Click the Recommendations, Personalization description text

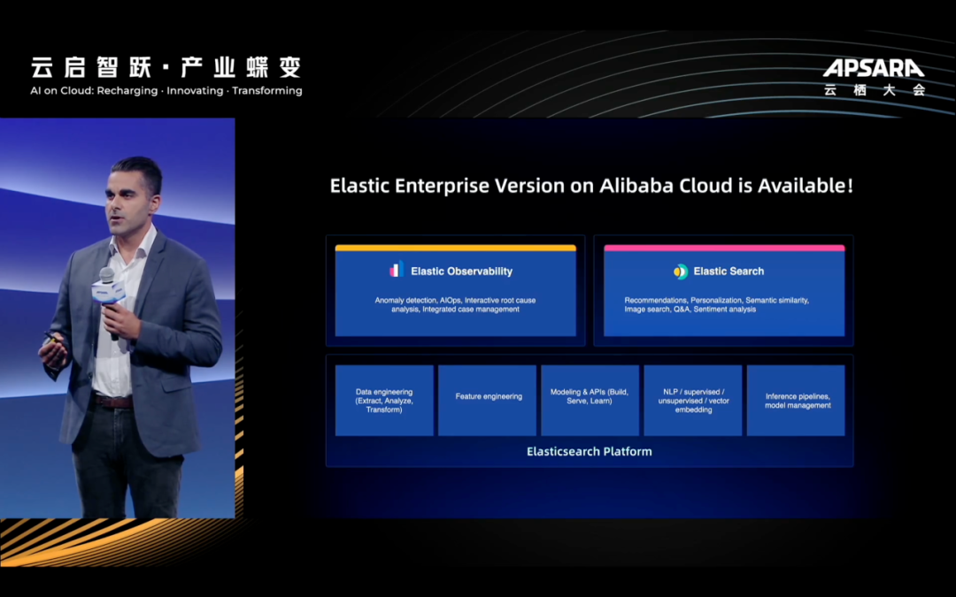tap(716, 304)
